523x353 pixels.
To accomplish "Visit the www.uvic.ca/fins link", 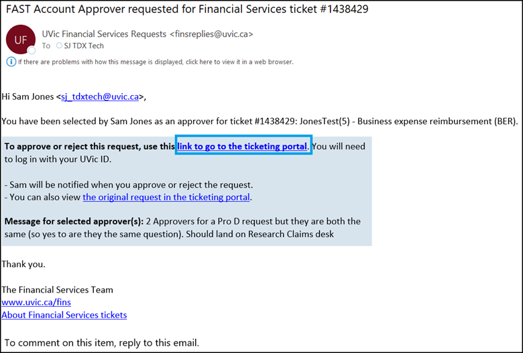I will point(36,302).
